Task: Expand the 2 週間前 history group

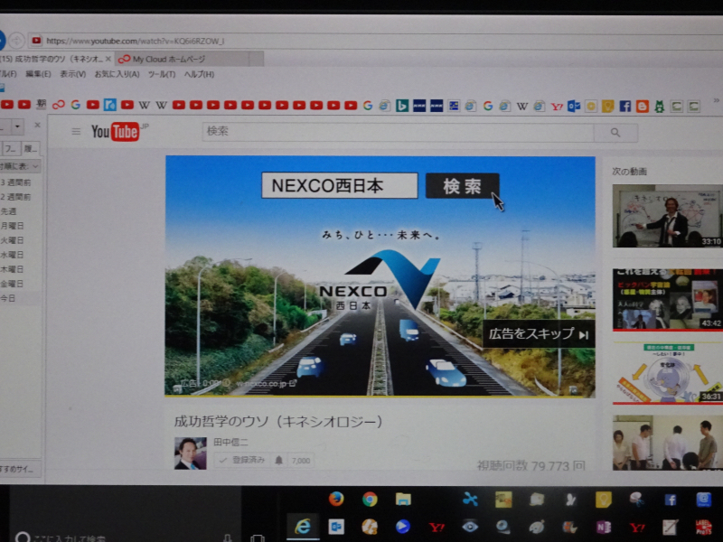Action: 15,197
